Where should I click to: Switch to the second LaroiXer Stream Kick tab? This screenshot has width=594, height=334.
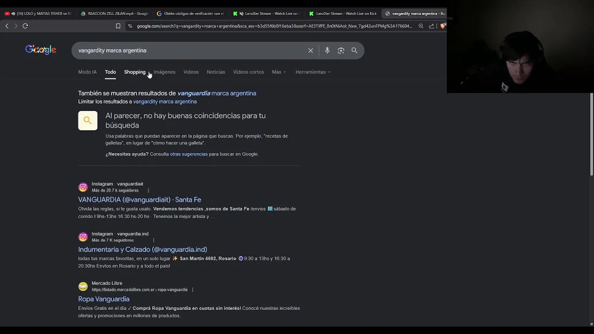[x=343, y=13]
